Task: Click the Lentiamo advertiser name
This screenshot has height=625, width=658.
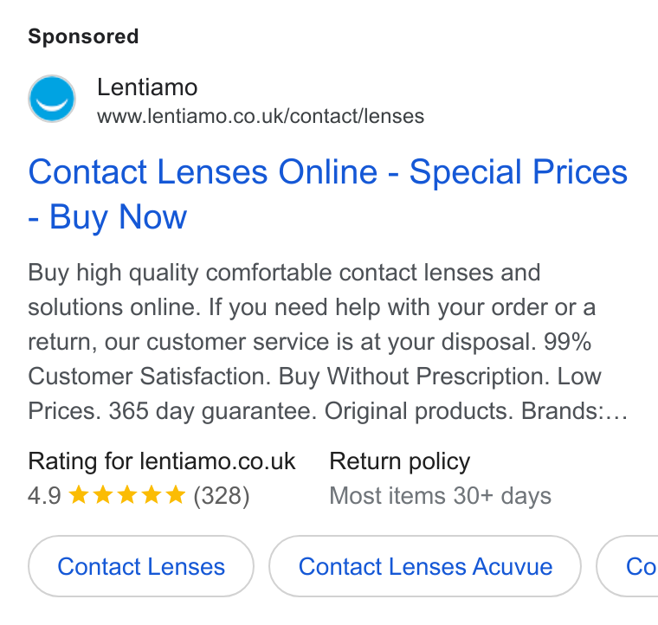Action: coord(147,87)
